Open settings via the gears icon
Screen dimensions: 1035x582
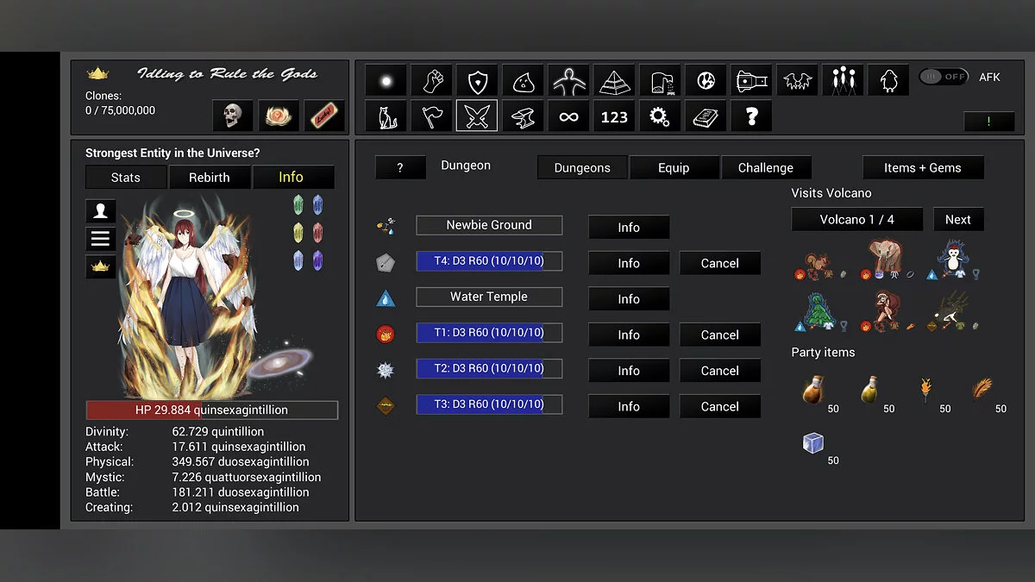tap(660, 116)
